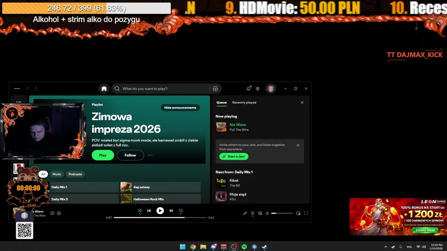Open more options for the promoted playlist
447x251 pixels.
[150, 155]
